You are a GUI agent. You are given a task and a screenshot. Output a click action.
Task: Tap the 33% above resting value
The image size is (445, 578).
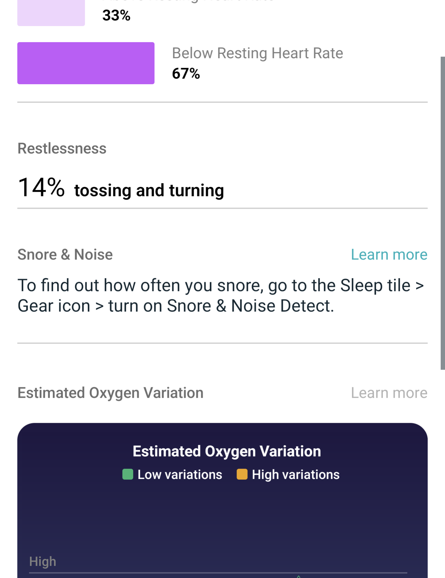(116, 15)
